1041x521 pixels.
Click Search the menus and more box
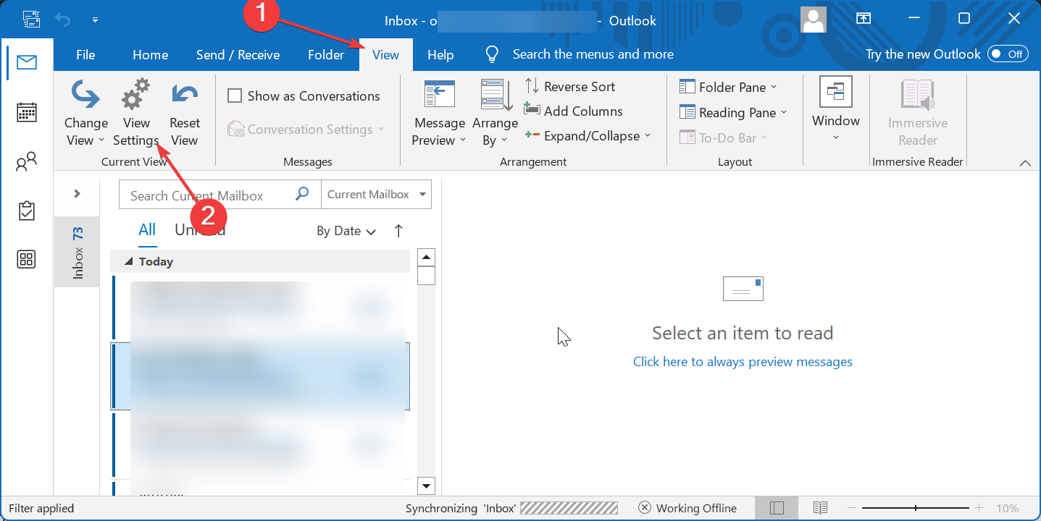pyautogui.click(x=593, y=54)
